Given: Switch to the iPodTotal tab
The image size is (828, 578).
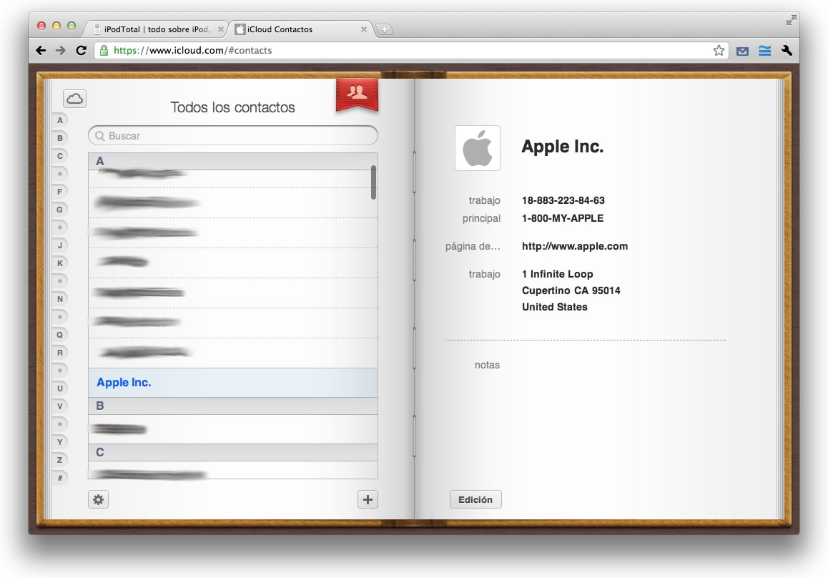Looking at the screenshot, I should click(x=157, y=29).
